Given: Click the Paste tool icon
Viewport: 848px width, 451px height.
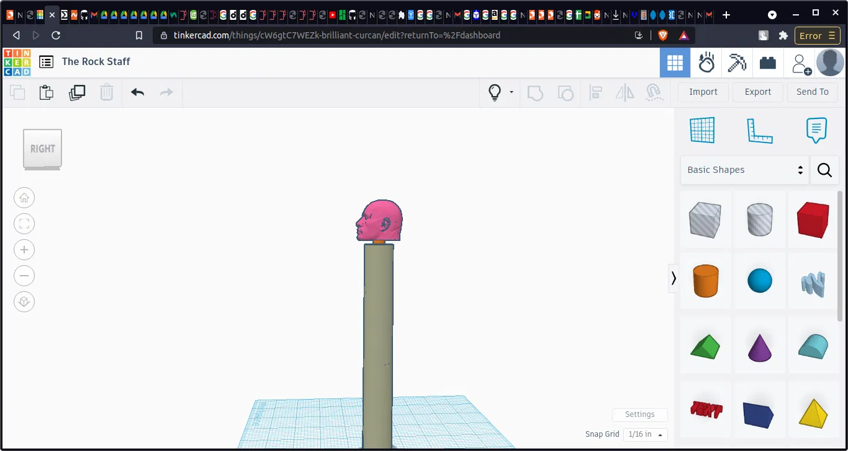Looking at the screenshot, I should [x=47, y=93].
